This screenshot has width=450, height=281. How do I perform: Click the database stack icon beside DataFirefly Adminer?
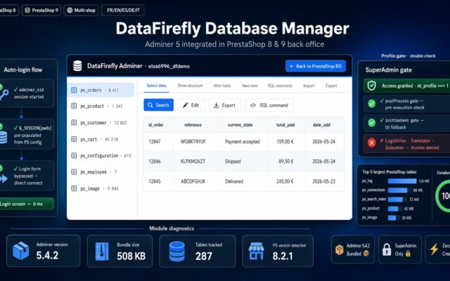coord(77,66)
